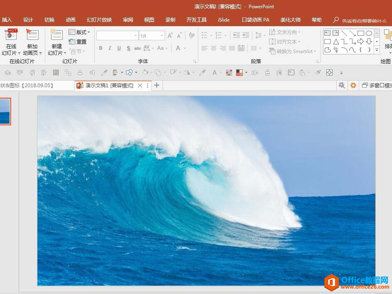
Task: Open the 切换 Transitions tab
Action: click(49, 20)
